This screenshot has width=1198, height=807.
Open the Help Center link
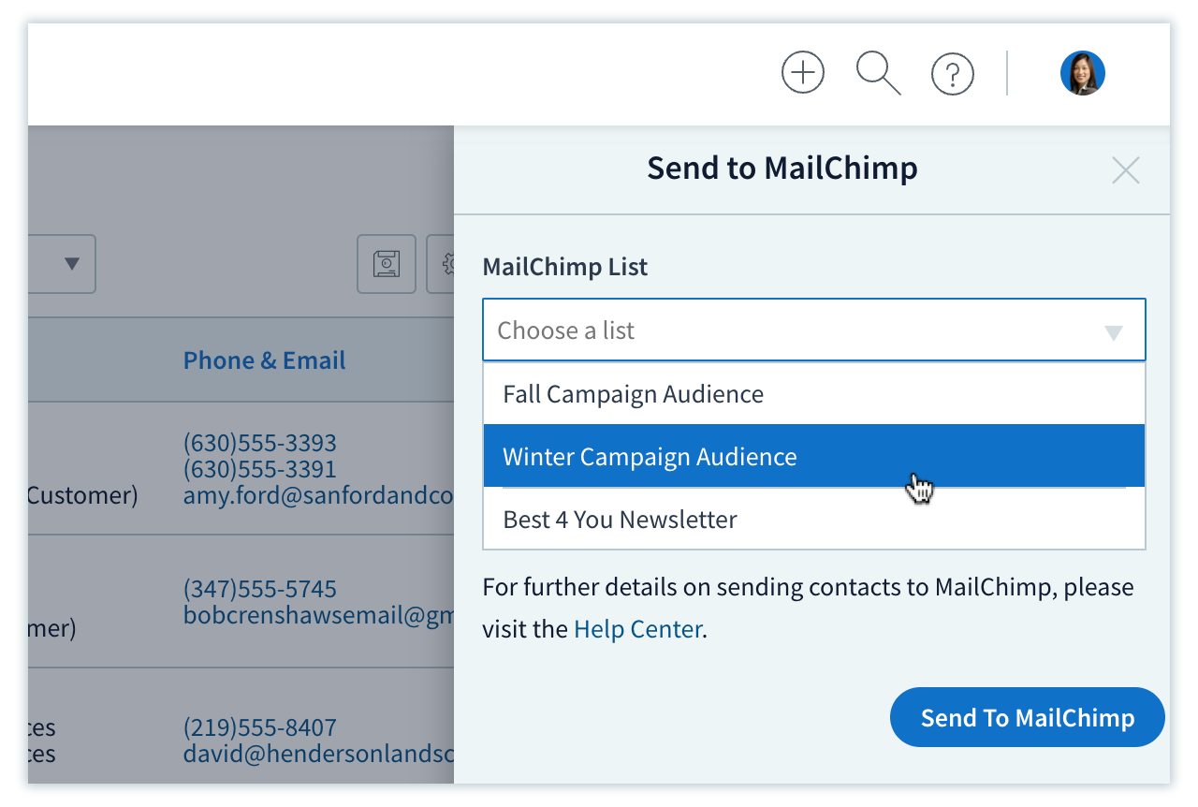(x=637, y=629)
